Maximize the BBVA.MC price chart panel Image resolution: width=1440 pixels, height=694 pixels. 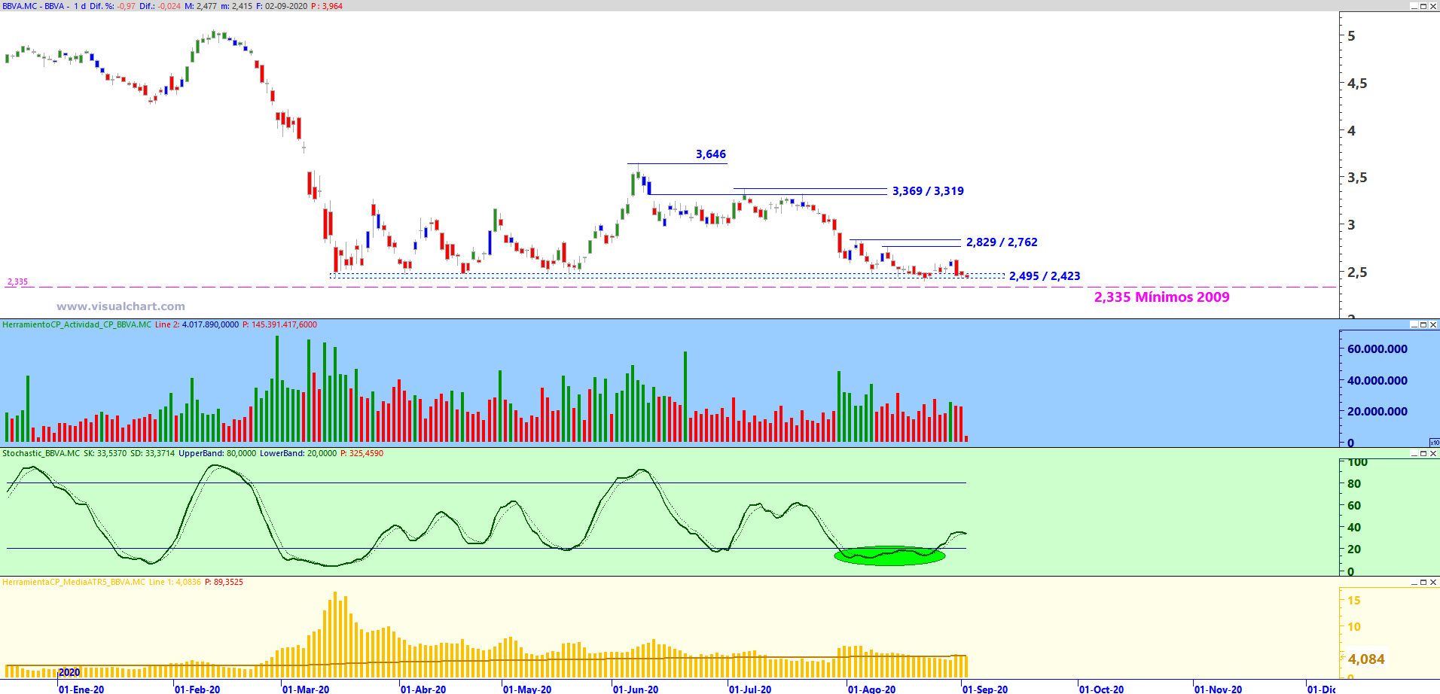pyautogui.click(x=1423, y=6)
